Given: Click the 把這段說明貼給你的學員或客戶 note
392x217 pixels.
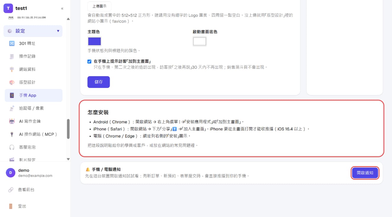Looking at the screenshot, I should [x=143, y=145].
